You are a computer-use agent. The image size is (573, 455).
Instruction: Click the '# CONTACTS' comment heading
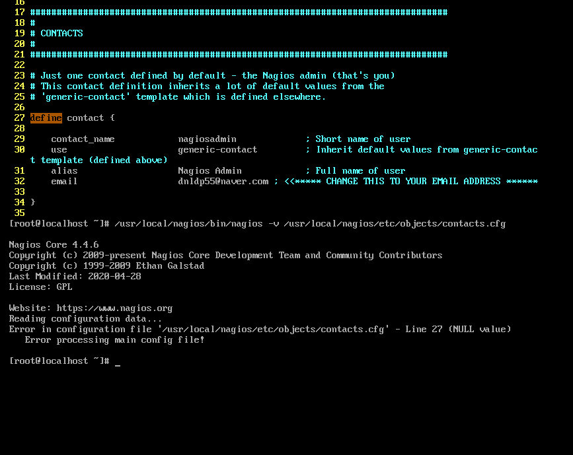57,33
